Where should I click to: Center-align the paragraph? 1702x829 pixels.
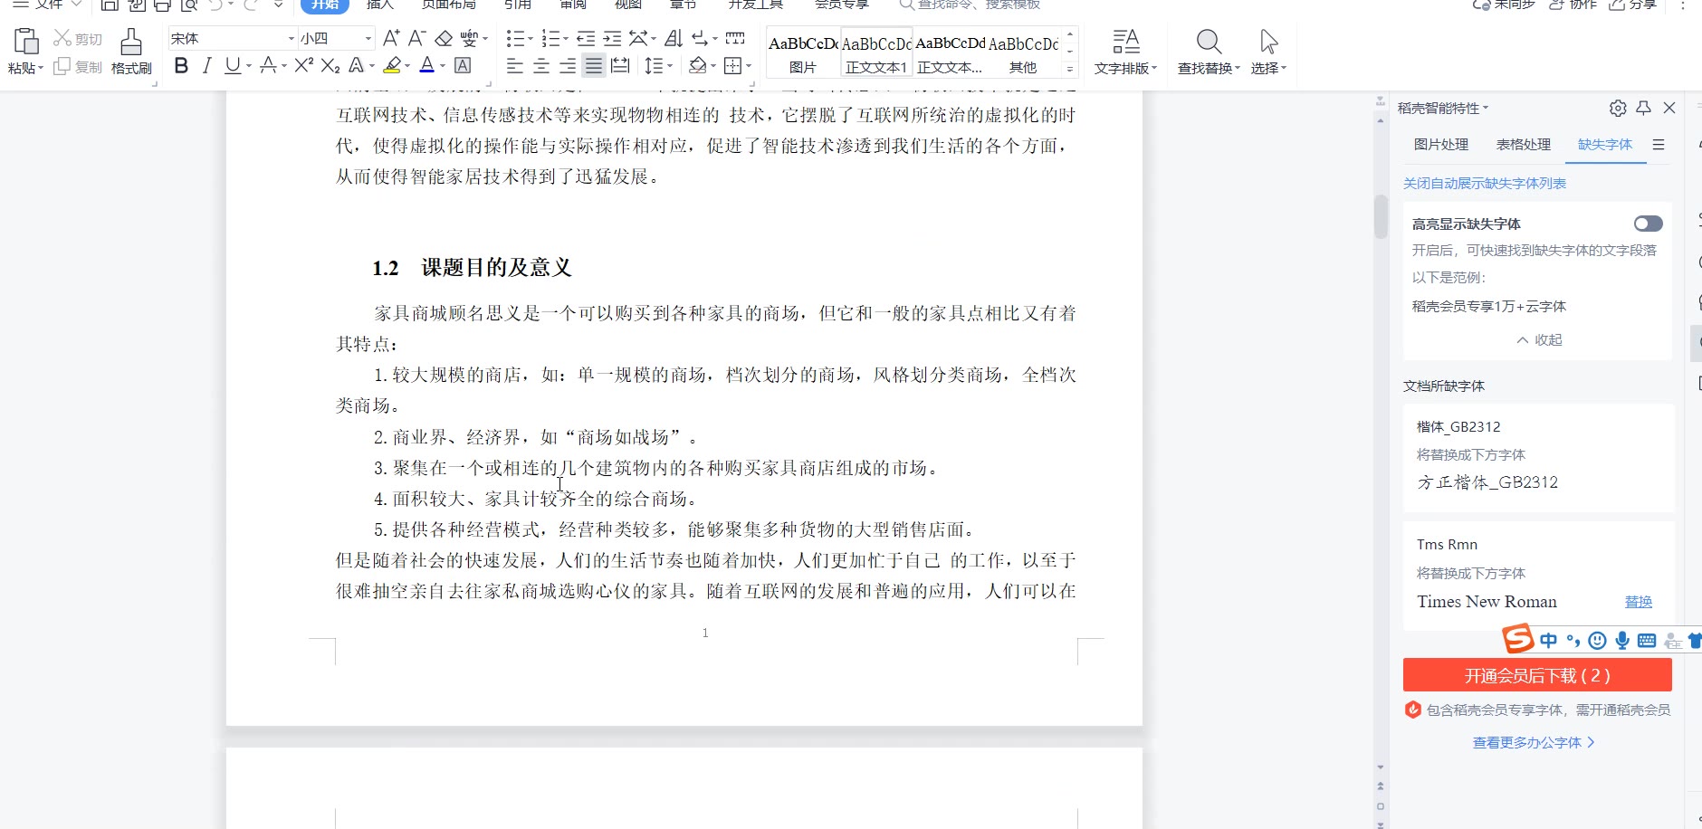(541, 65)
